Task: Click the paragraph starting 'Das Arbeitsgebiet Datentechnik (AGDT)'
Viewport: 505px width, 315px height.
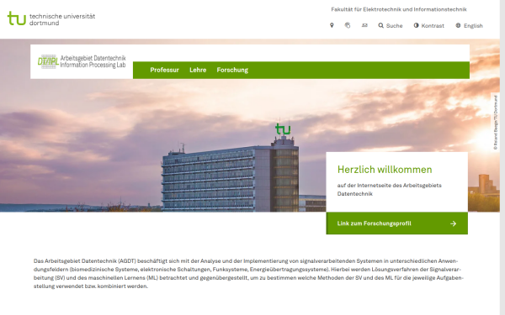Action: [x=248, y=274]
